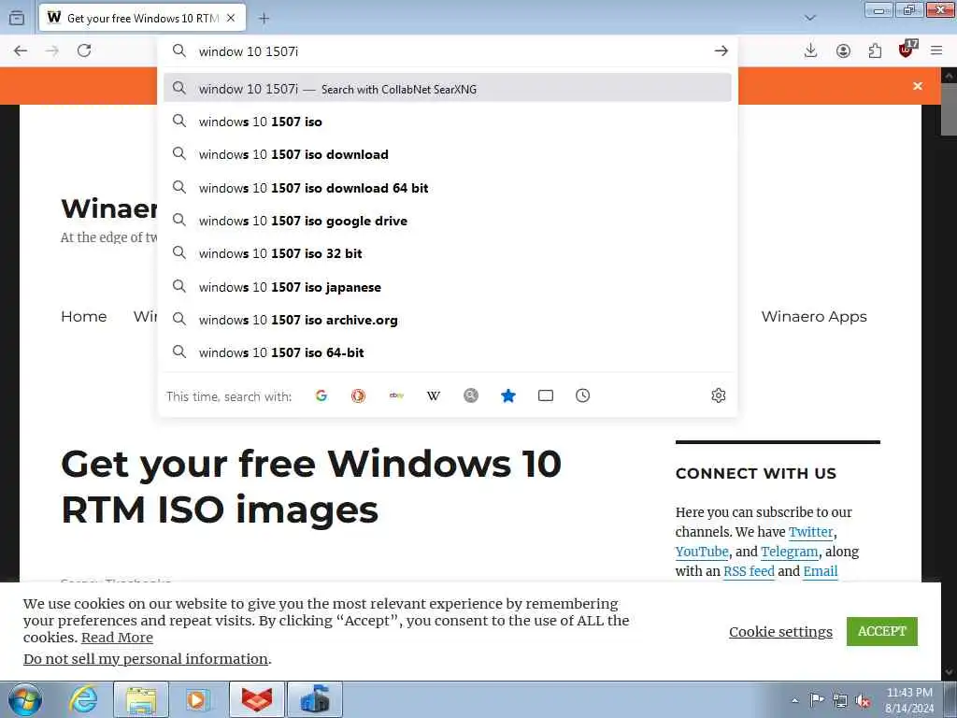
Task: Click the forward navigation arrow
Action: coord(52,50)
